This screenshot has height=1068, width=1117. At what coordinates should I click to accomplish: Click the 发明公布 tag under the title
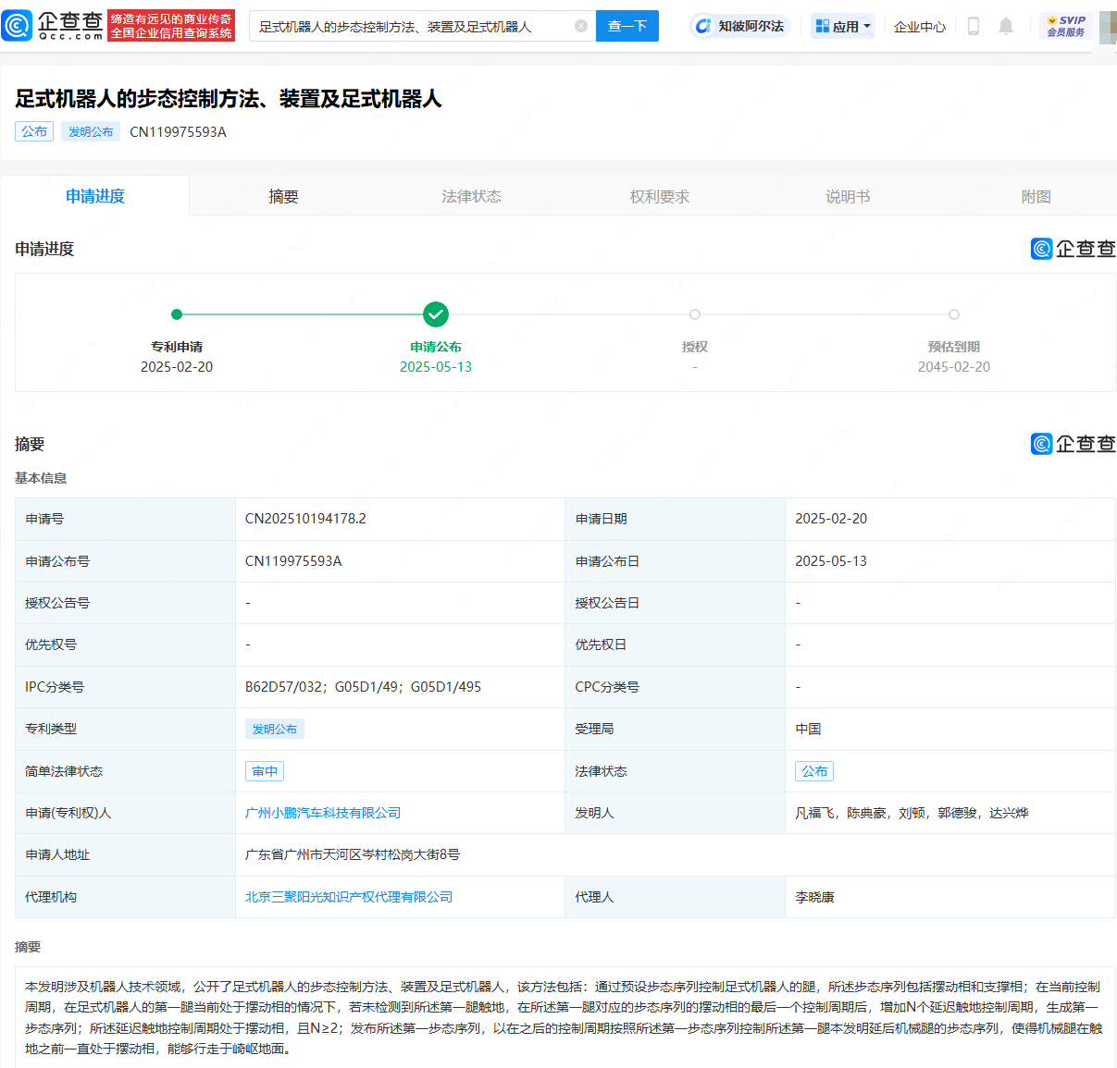pyautogui.click(x=91, y=131)
